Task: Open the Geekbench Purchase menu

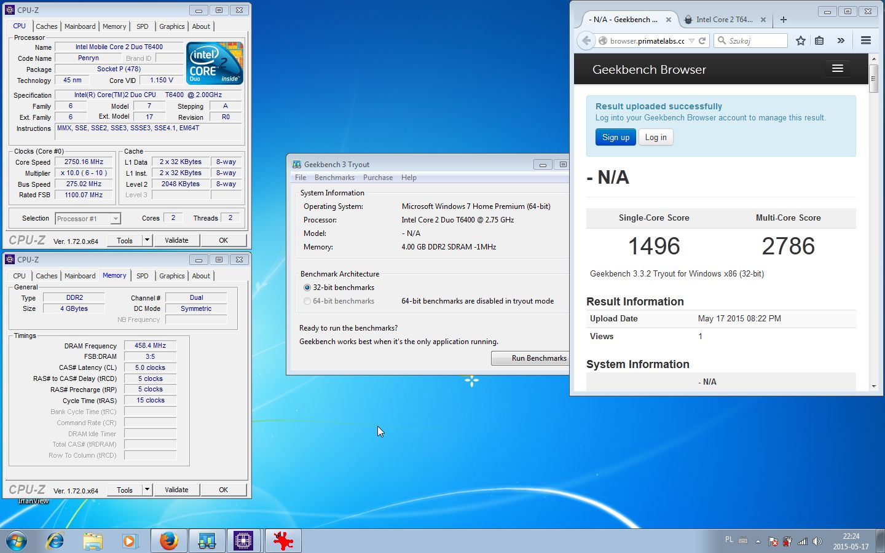Action: coord(378,178)
